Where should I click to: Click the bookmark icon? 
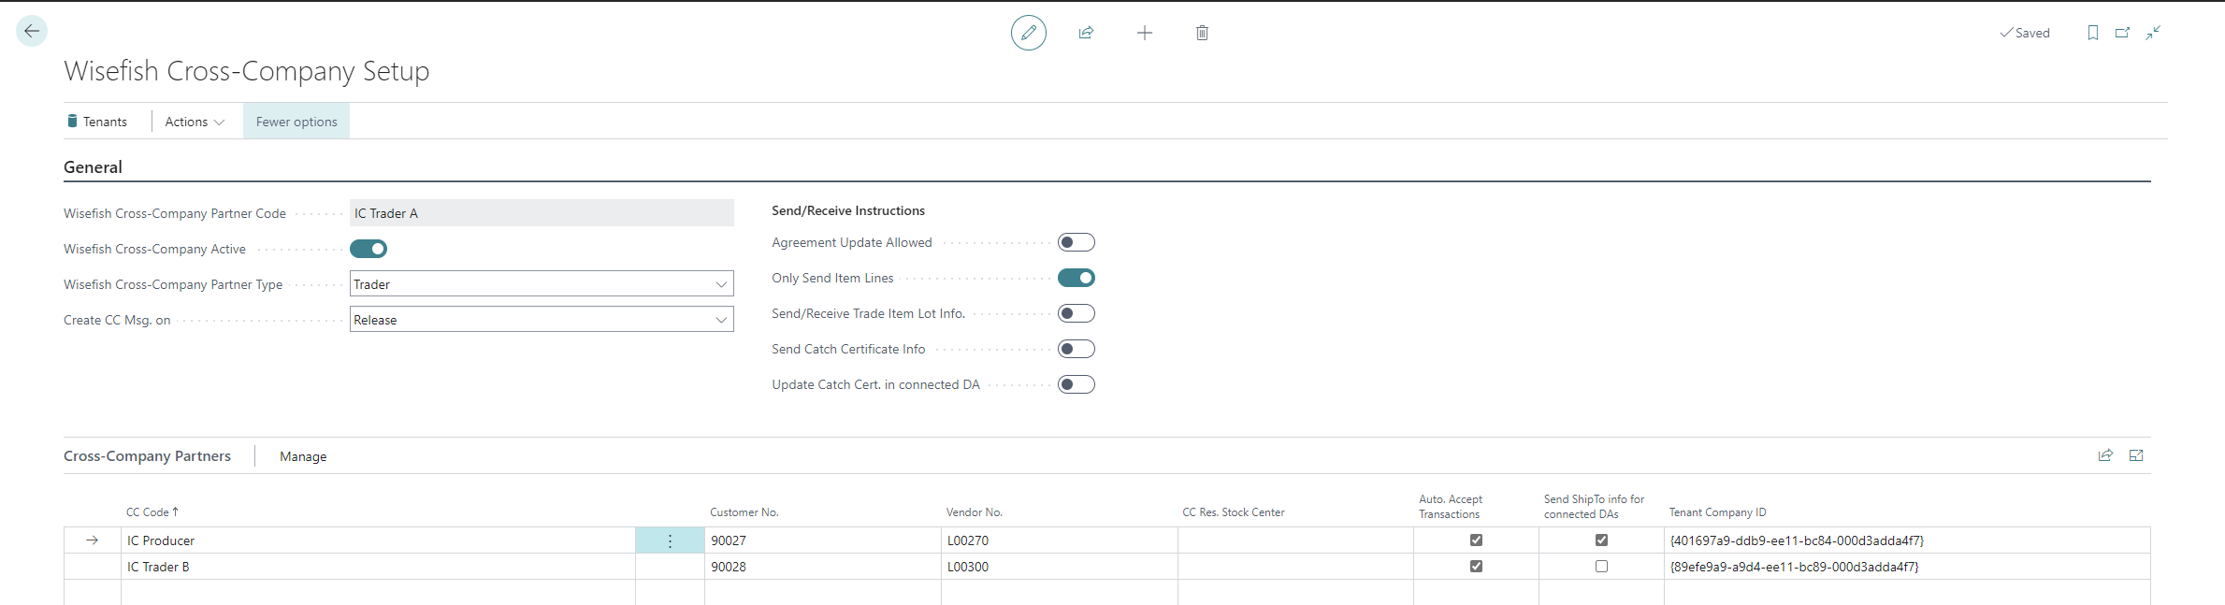click(x=2093, y=33)
